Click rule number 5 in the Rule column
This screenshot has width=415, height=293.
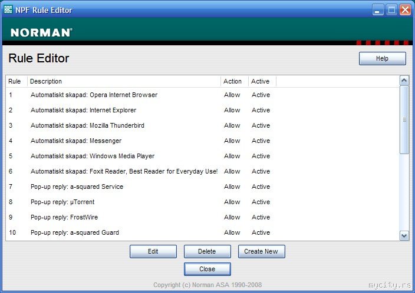(11, 156)
